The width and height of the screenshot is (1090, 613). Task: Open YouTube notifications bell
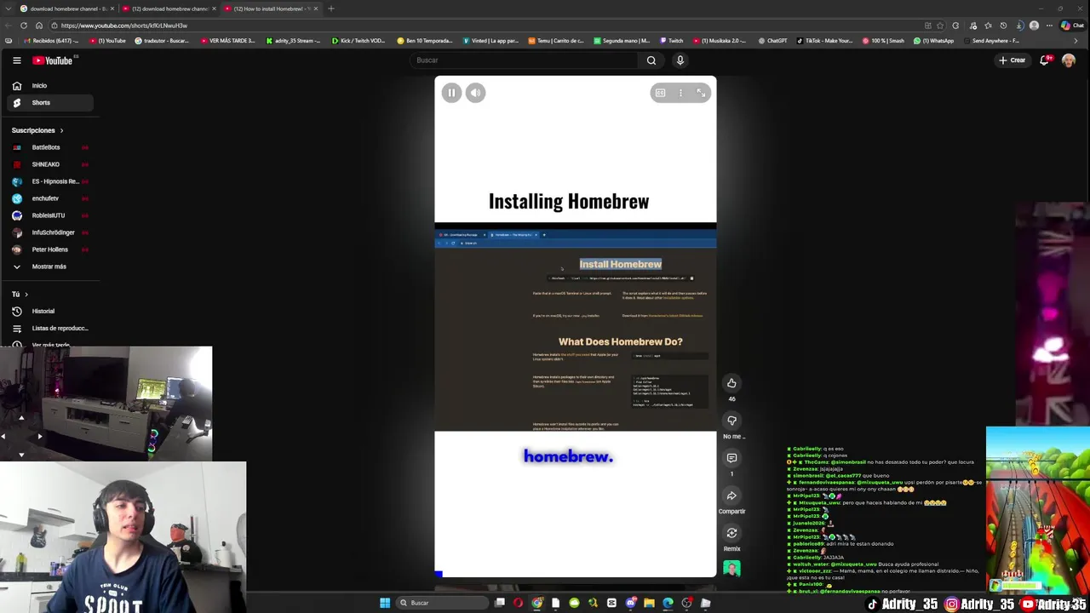pyautogui.click(x=1045, y=60)
